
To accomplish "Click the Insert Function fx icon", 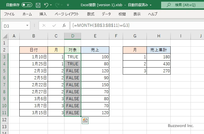I will tap(64, 25).
